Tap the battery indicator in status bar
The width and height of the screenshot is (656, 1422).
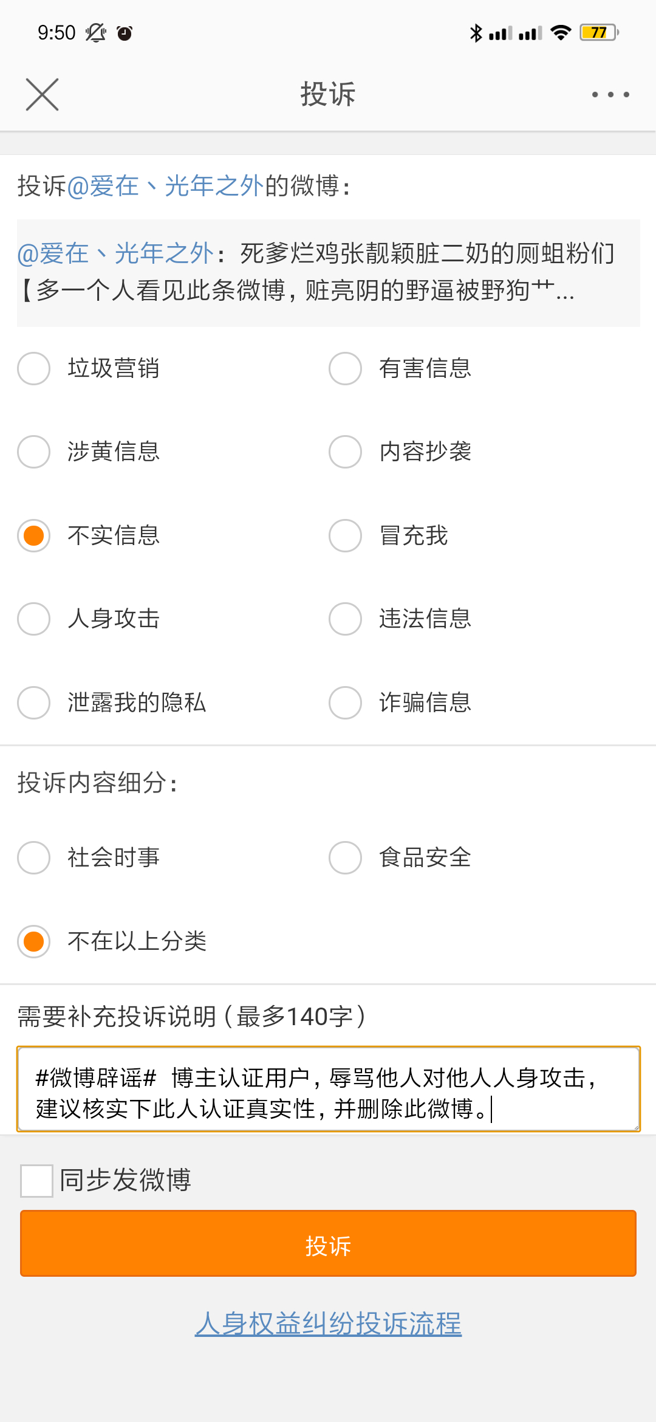(x=599, y=32)
